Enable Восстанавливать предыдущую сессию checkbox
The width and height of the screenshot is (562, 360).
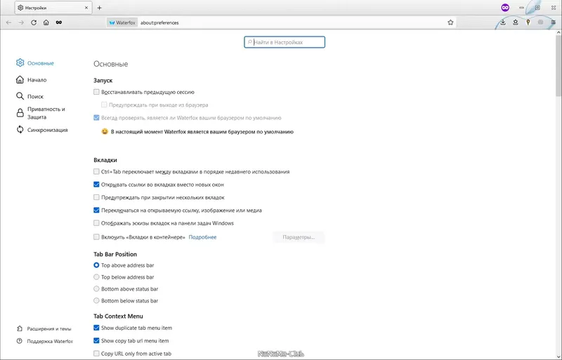[96, 92]
